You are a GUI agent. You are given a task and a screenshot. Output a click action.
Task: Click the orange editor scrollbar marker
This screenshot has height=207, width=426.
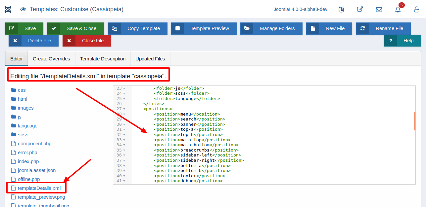pyautogui.click(x=414, y=121)
